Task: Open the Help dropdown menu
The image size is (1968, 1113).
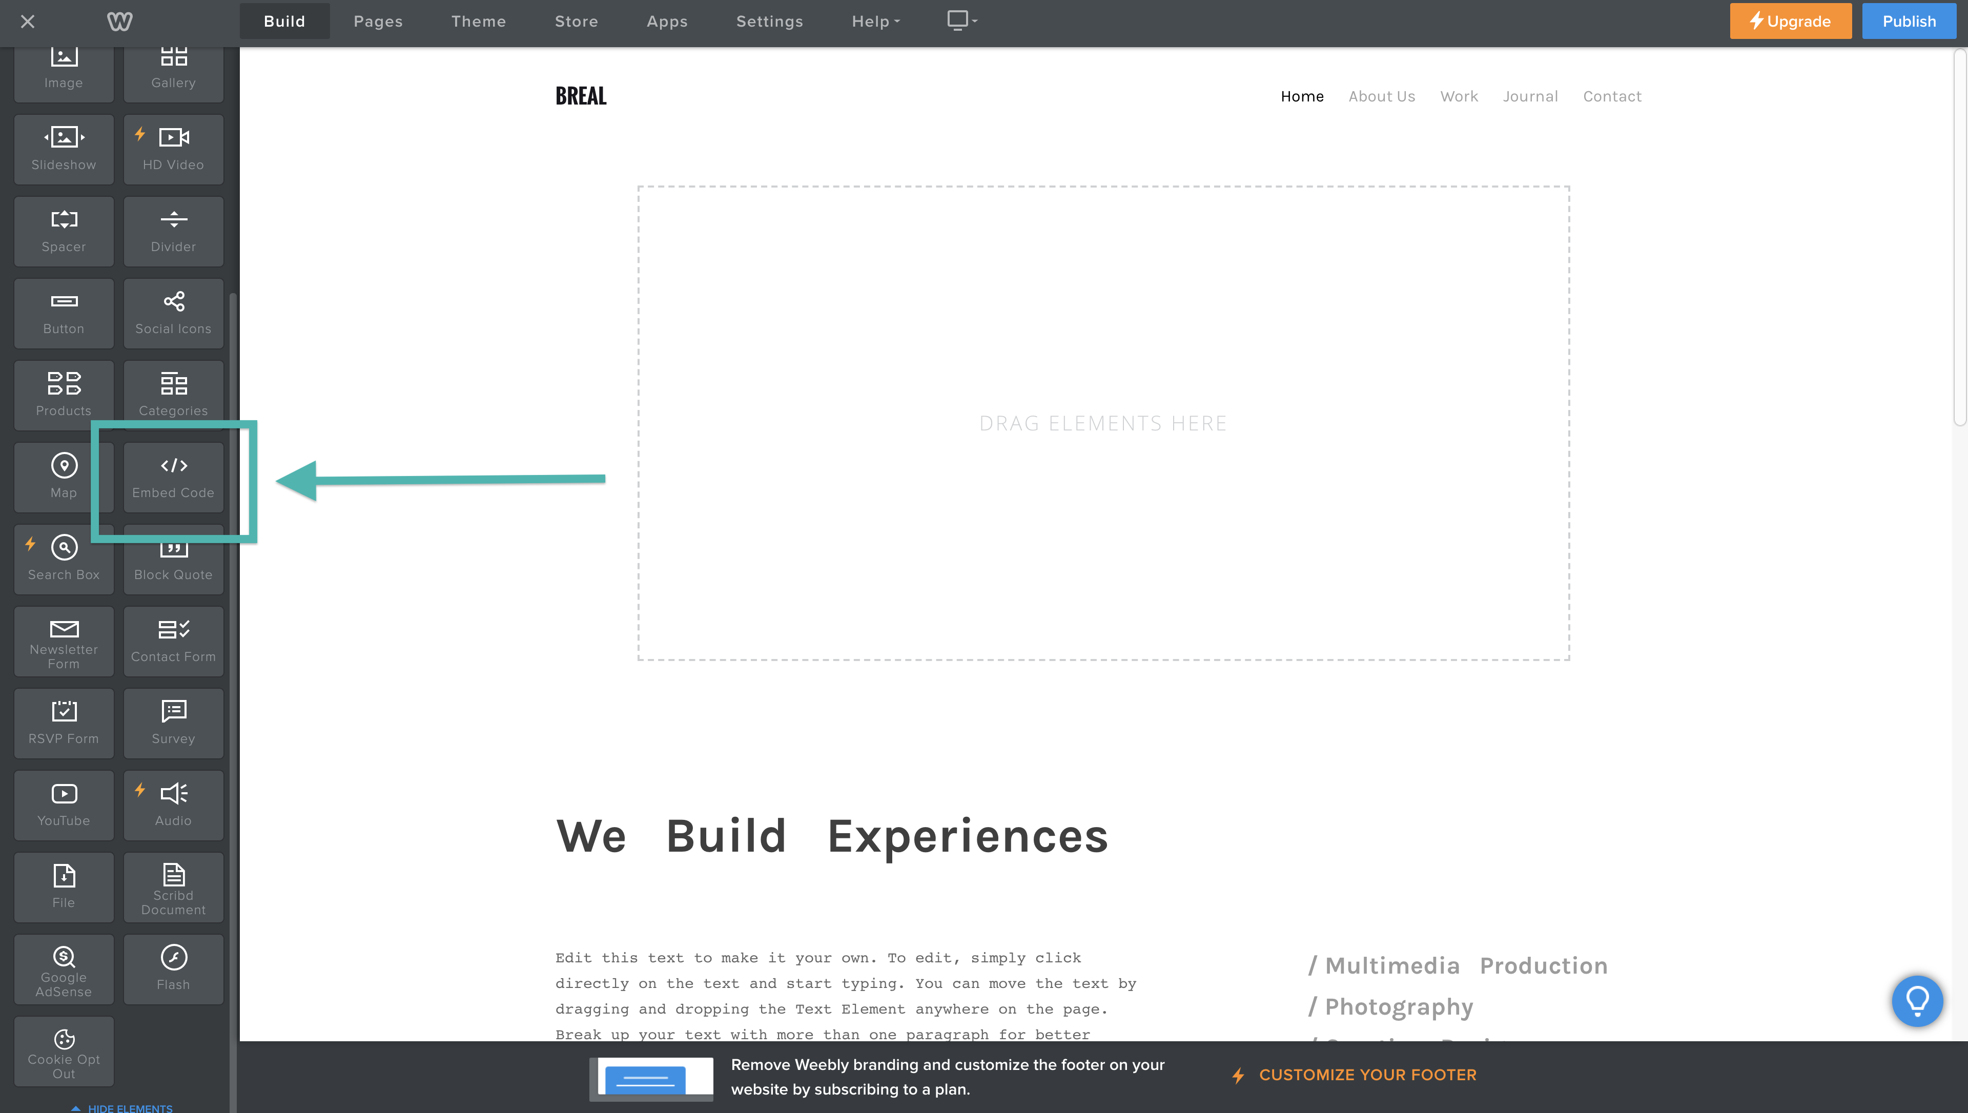Action: (875, 22)
